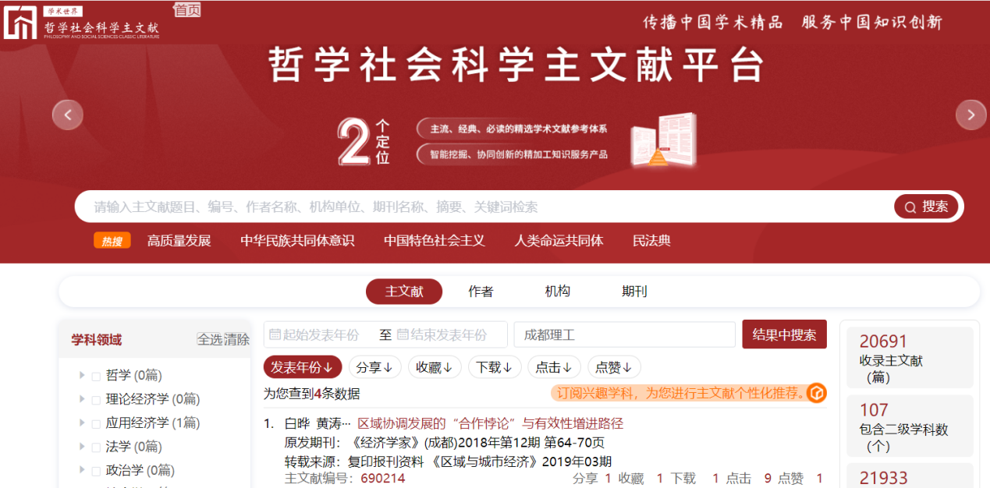Expand the 政治学 tree node

click(x=82, y=470)
